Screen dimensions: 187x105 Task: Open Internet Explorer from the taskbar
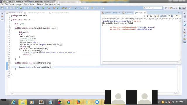[13, 102]
